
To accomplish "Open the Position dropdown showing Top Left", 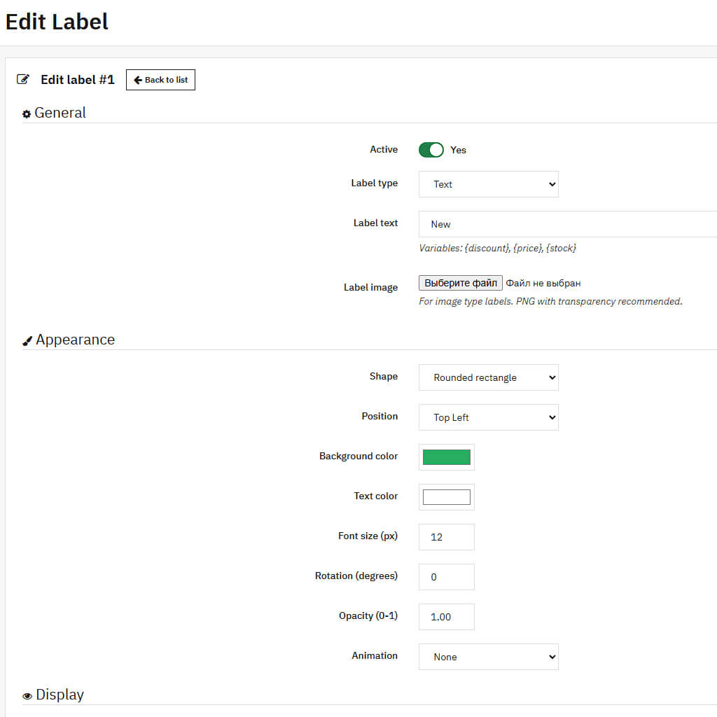I will [488, 417].
